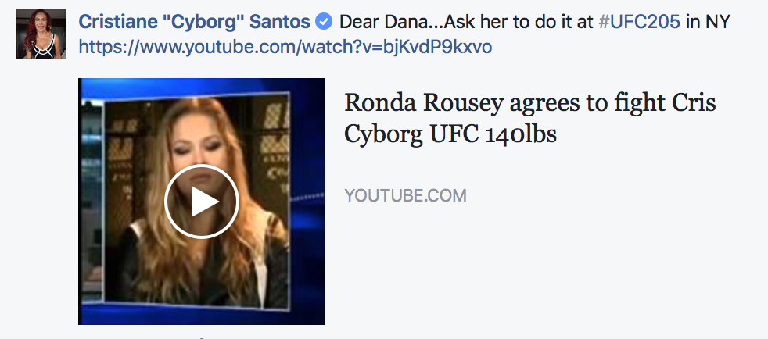Viewport: 768px width, 339px height.
Task: Open Cristiane Santos's profile picture
Action: click(x=41, y=34)
